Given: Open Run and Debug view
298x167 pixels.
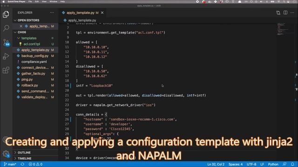Looking at the screenshot, I should 6,56.
